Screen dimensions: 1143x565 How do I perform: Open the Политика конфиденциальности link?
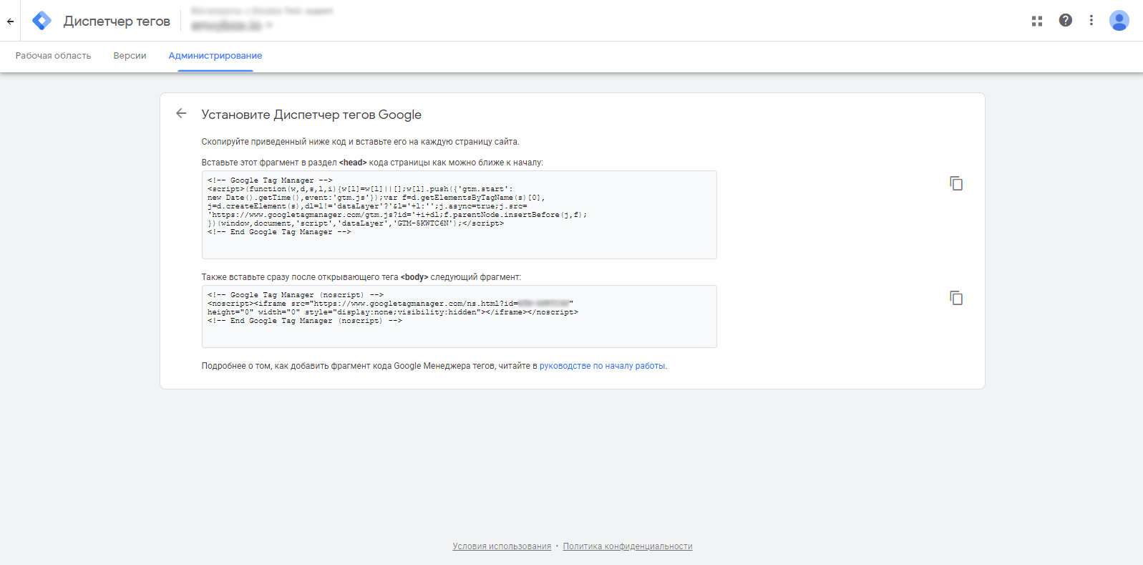627,546
